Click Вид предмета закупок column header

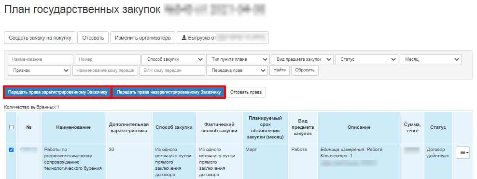[303, 127]
